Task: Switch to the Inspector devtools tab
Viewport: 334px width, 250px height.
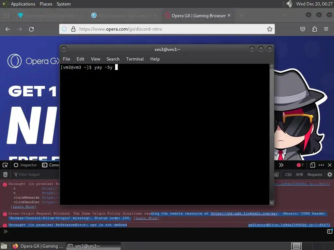Action: tap(25, 165)
